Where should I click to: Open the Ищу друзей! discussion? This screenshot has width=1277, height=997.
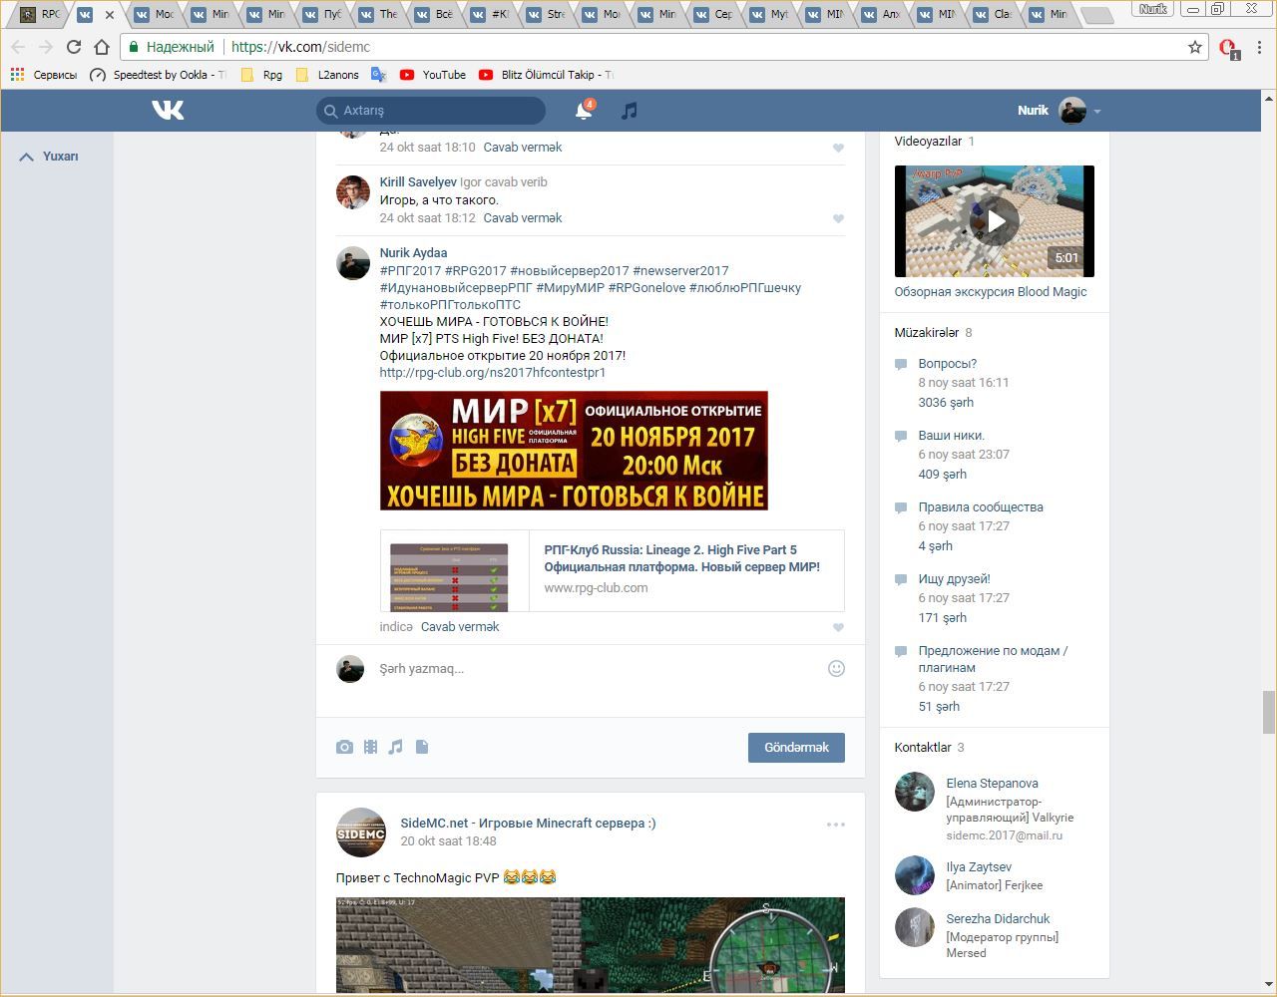(x=955, y=579)
